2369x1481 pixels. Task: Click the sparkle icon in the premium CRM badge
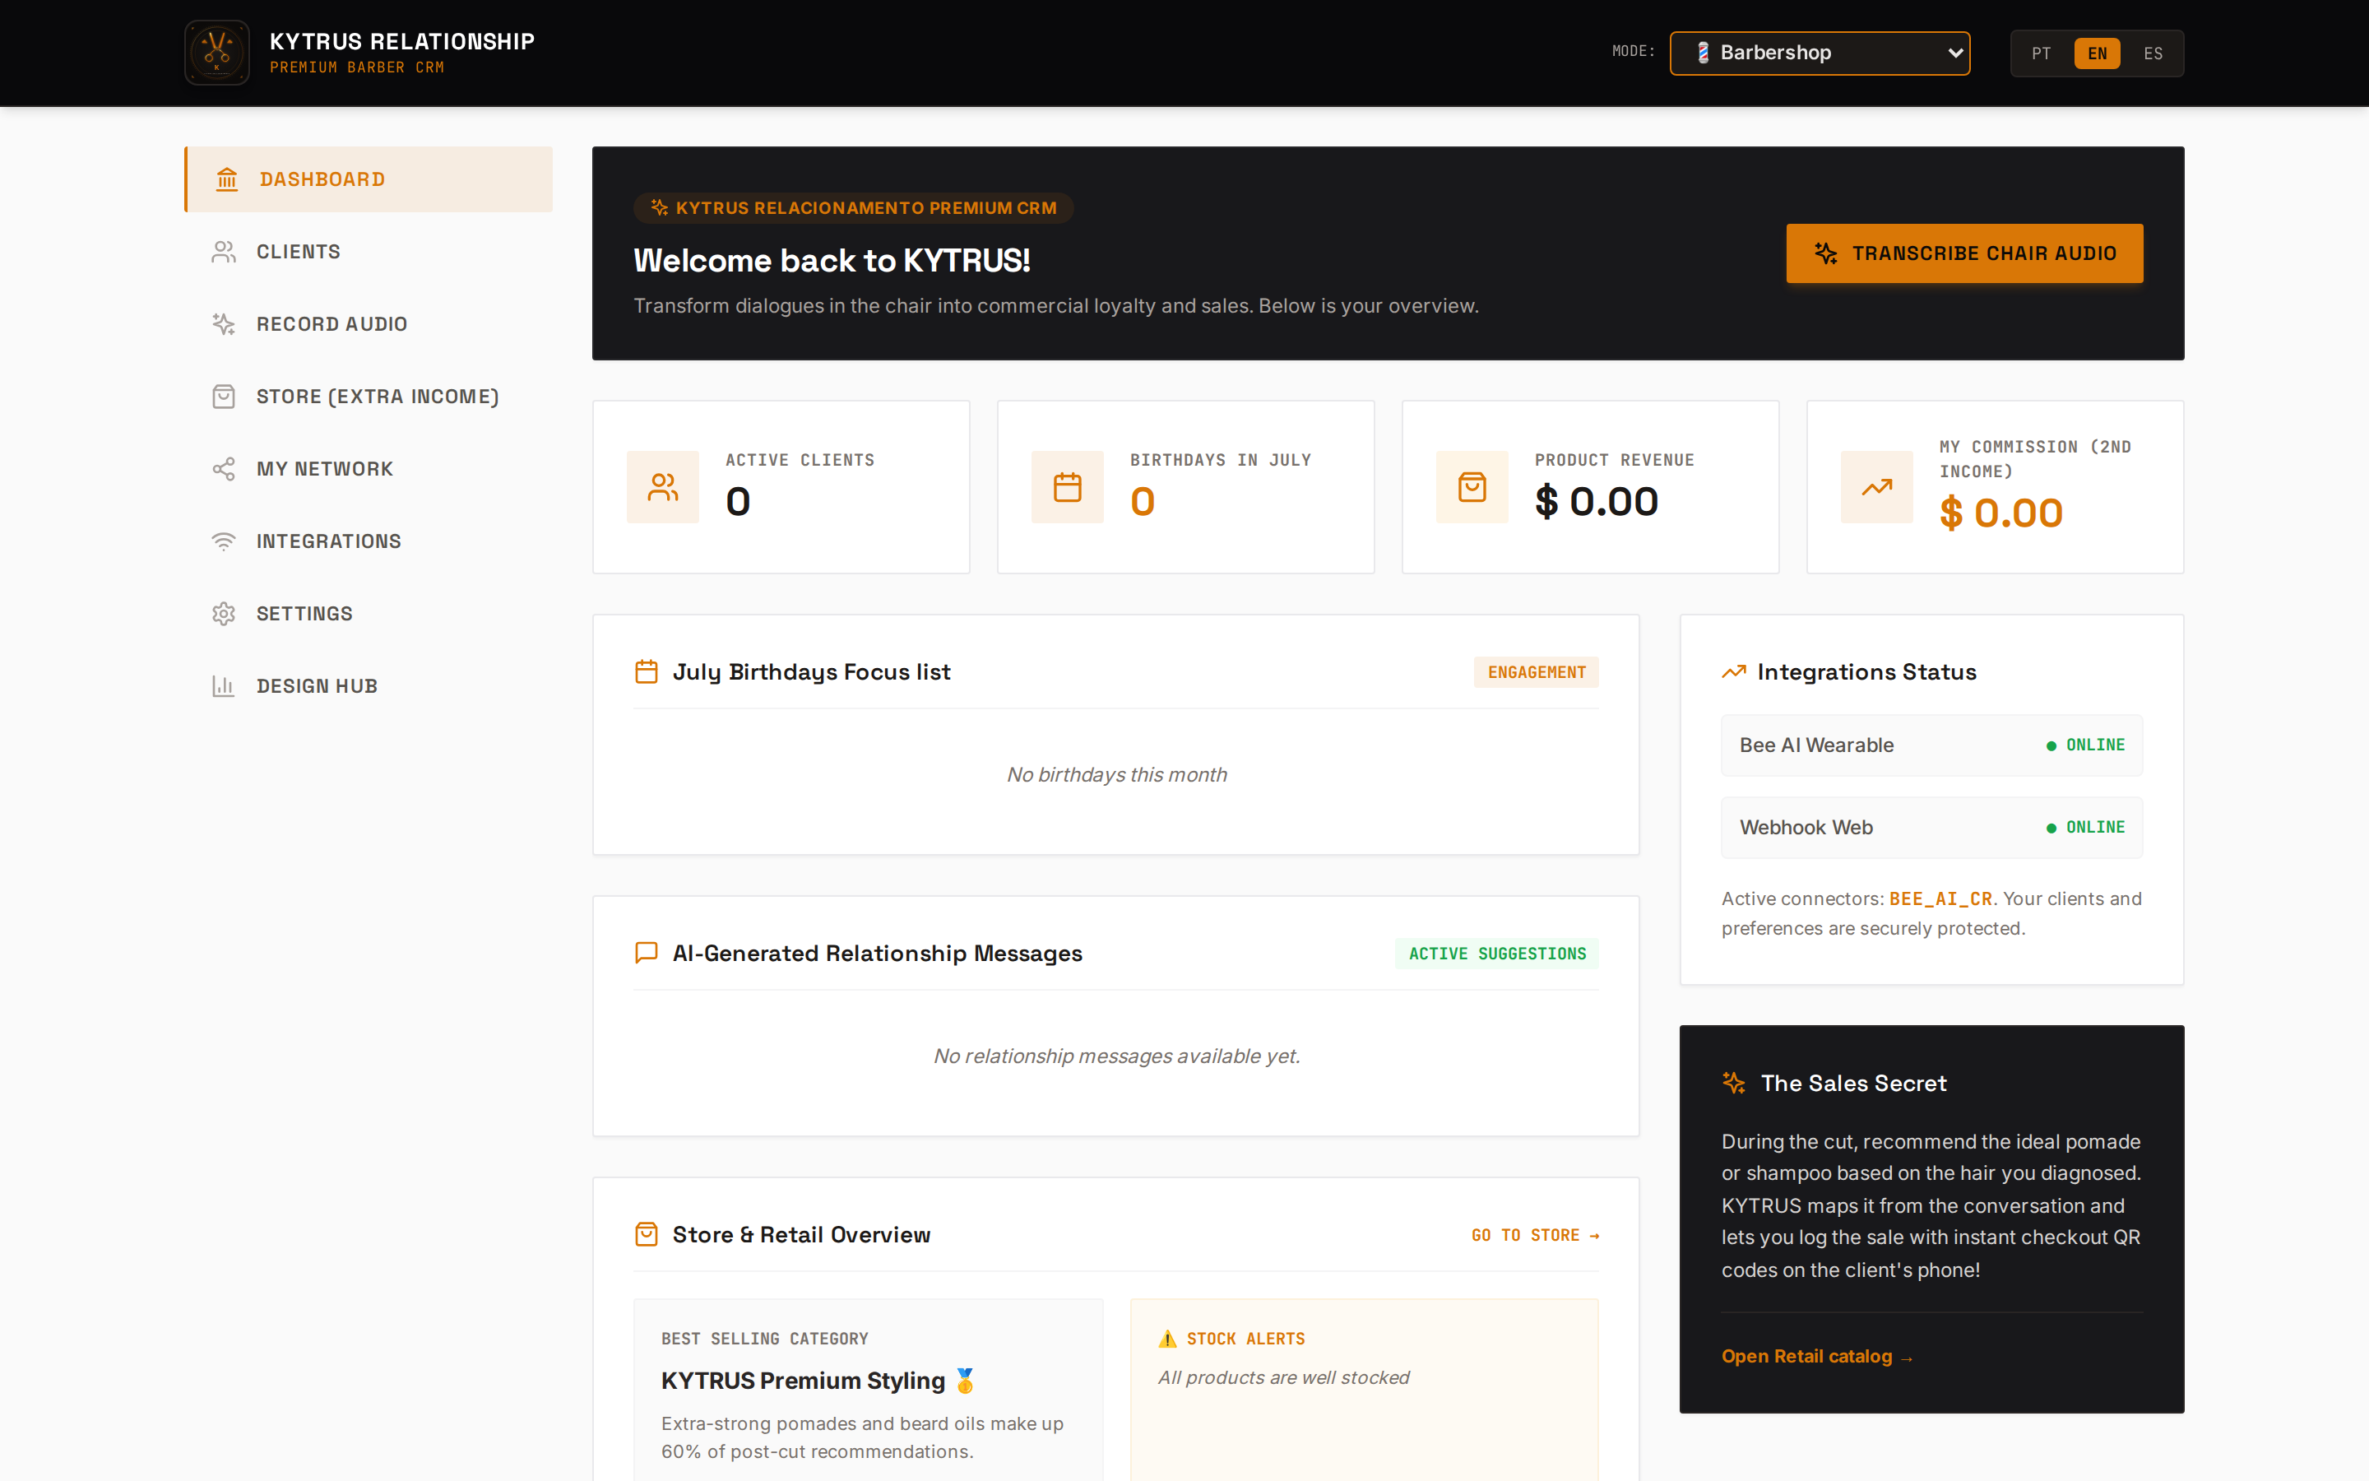[660, 207]
